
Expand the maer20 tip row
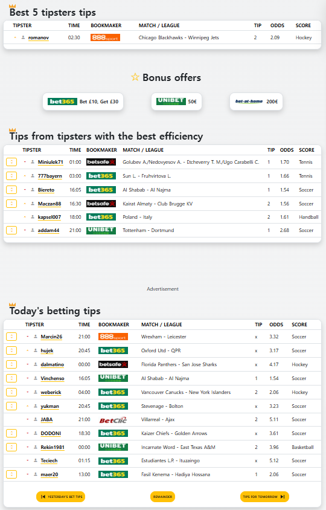point(11,474)
